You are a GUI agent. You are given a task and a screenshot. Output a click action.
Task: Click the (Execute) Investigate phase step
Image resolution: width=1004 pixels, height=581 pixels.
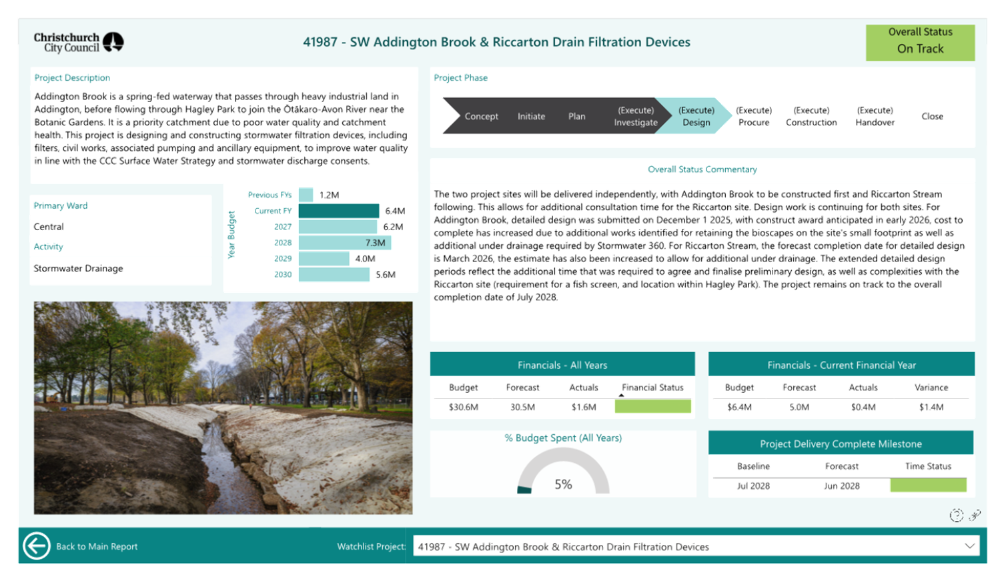pos(635,116)
